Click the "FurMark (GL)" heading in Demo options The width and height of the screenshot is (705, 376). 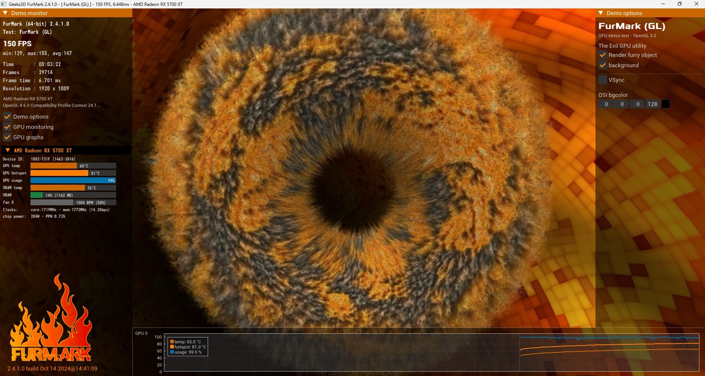pyautogui.click(x=632, y=26)
